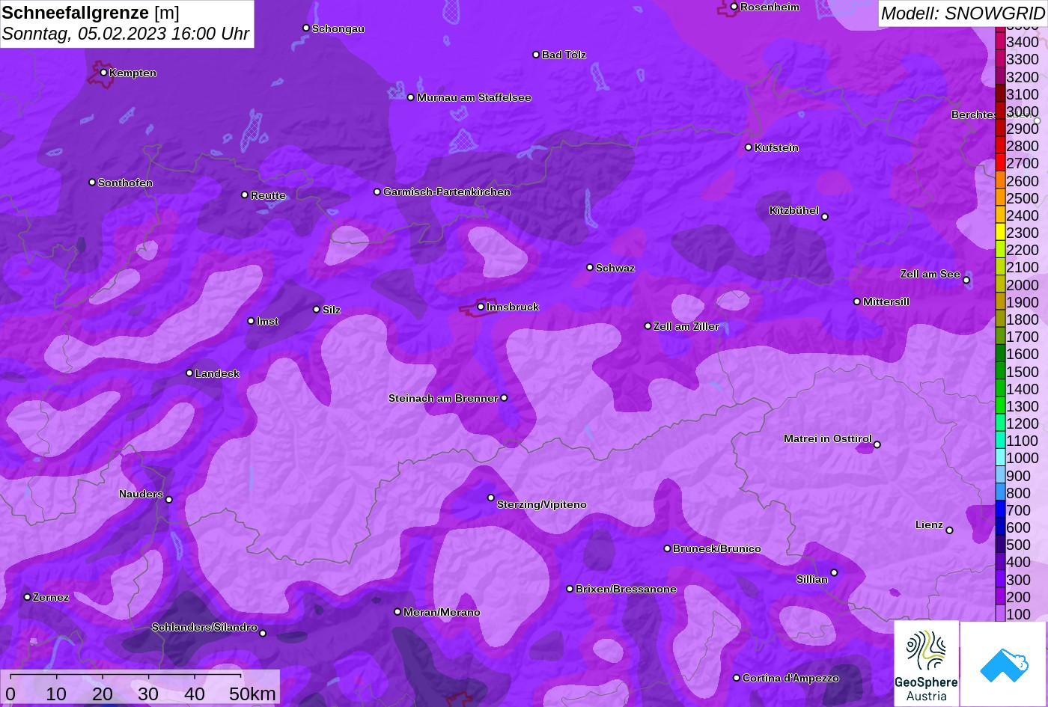The image size is (1048, 707).
Task: Click the Kitzbühel location marker
Action: (824, 217)
